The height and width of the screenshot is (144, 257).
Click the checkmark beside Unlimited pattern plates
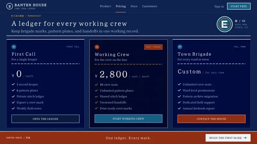tap(96, 91)
